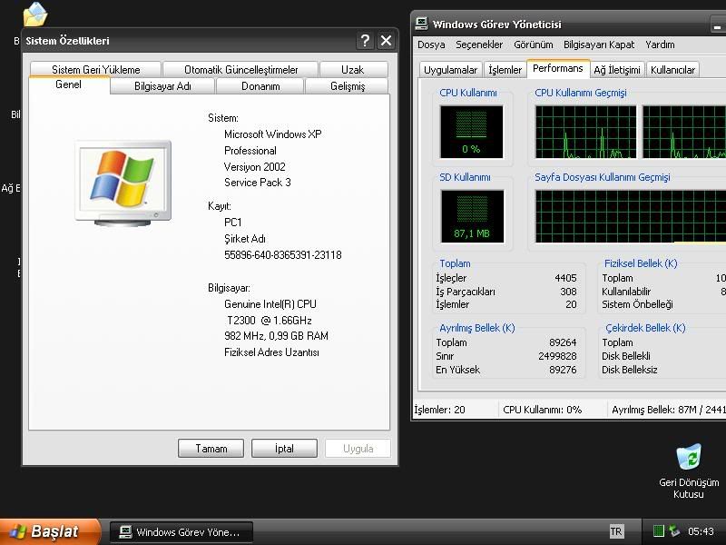The image size is (726, 545).
Task: Click status bar text İşlemler: 20
Action: click(439, 410)
